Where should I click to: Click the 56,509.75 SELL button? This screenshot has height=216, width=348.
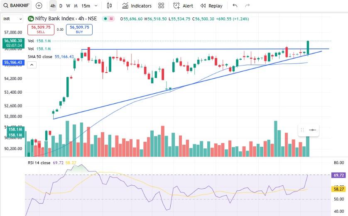coord(41,29)
